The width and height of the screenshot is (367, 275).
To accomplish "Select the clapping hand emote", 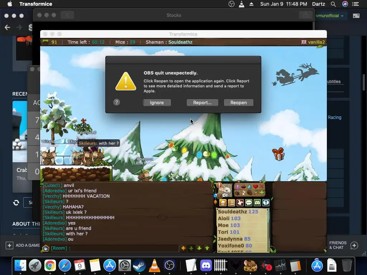I will 237,193.
